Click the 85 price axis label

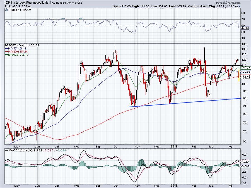245,106
